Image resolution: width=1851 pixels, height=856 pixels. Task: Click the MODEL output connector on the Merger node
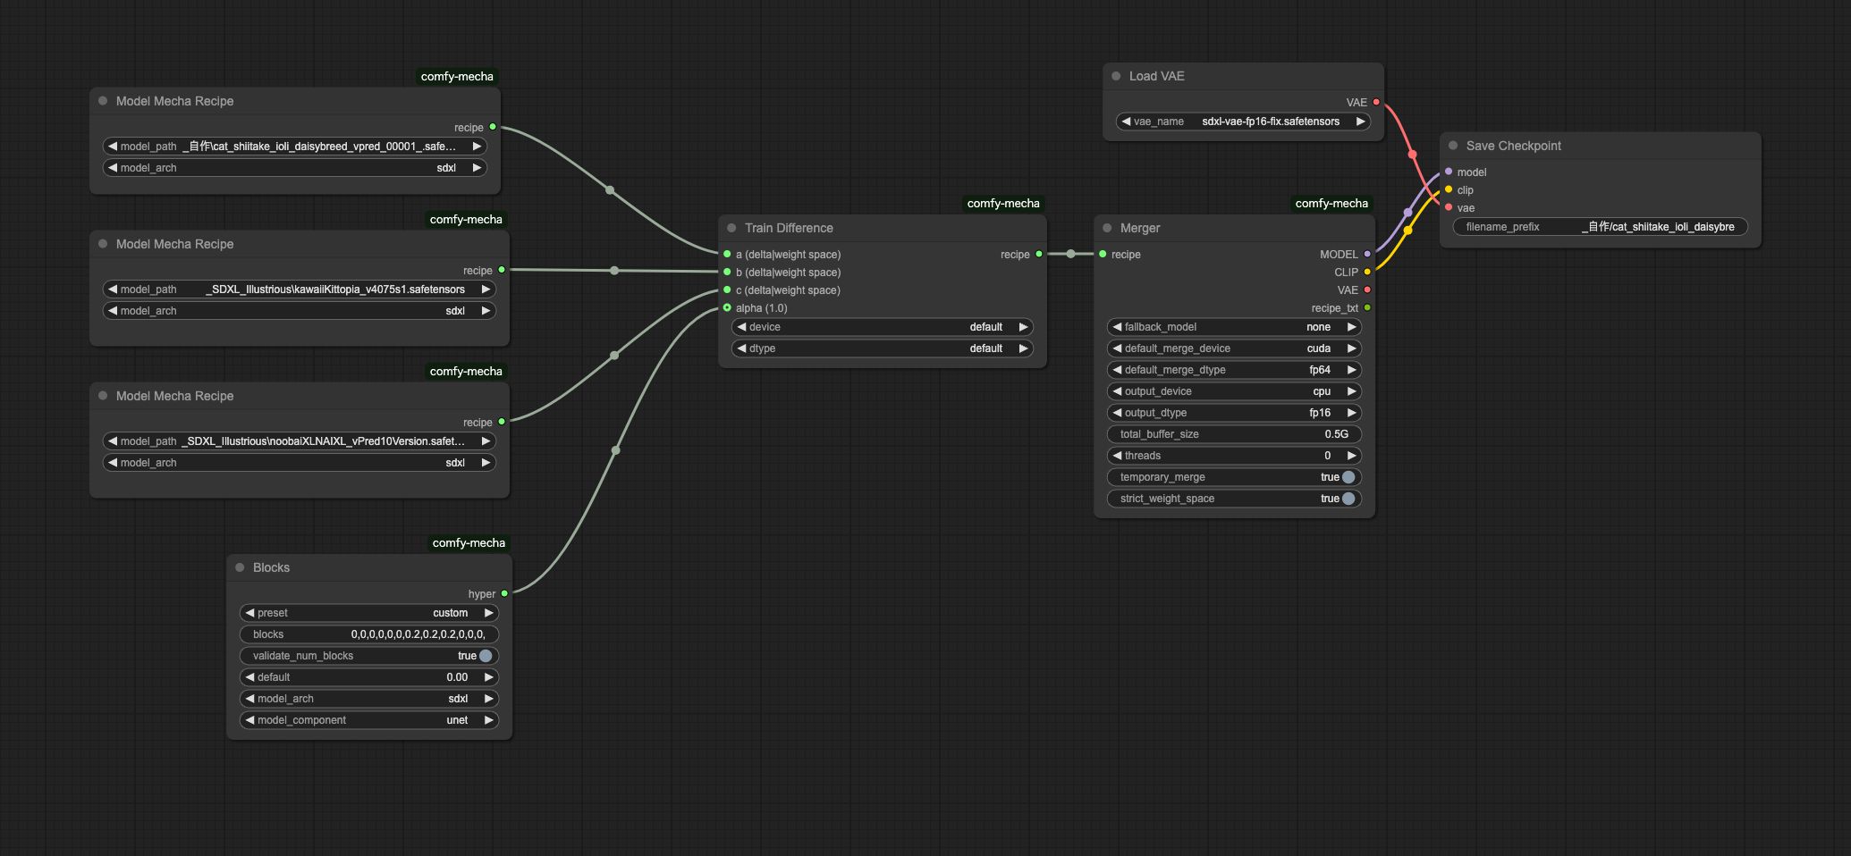point(1368,254)
